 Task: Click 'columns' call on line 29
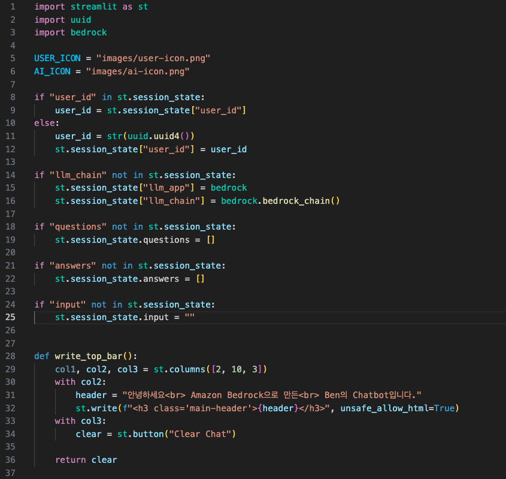coord(187,369)
